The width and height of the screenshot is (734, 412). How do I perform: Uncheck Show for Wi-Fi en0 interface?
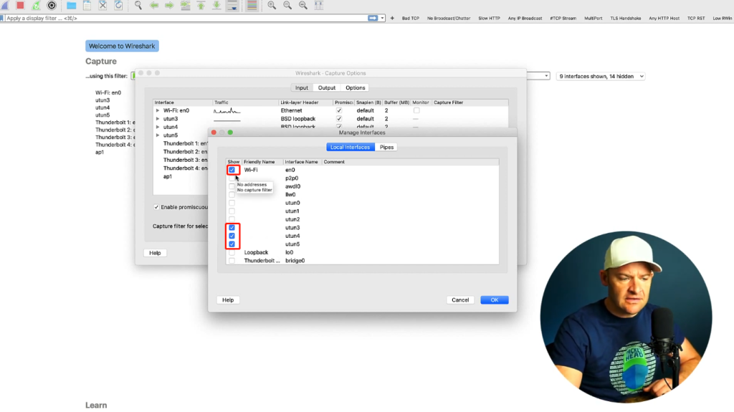tap(232, 170)
